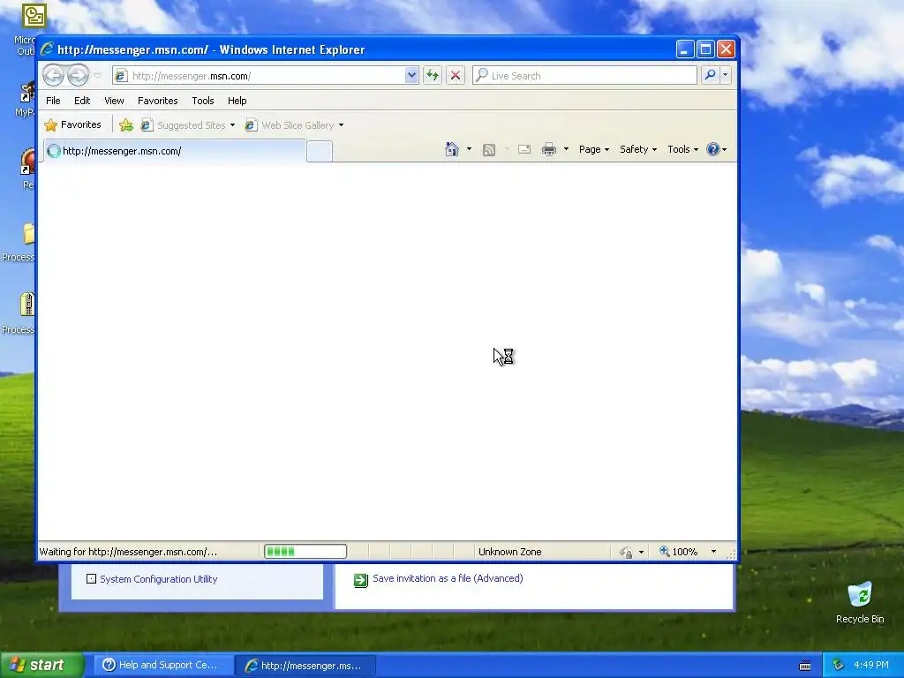Open the recent pages dropdown arrow

[x=97, y=76]
